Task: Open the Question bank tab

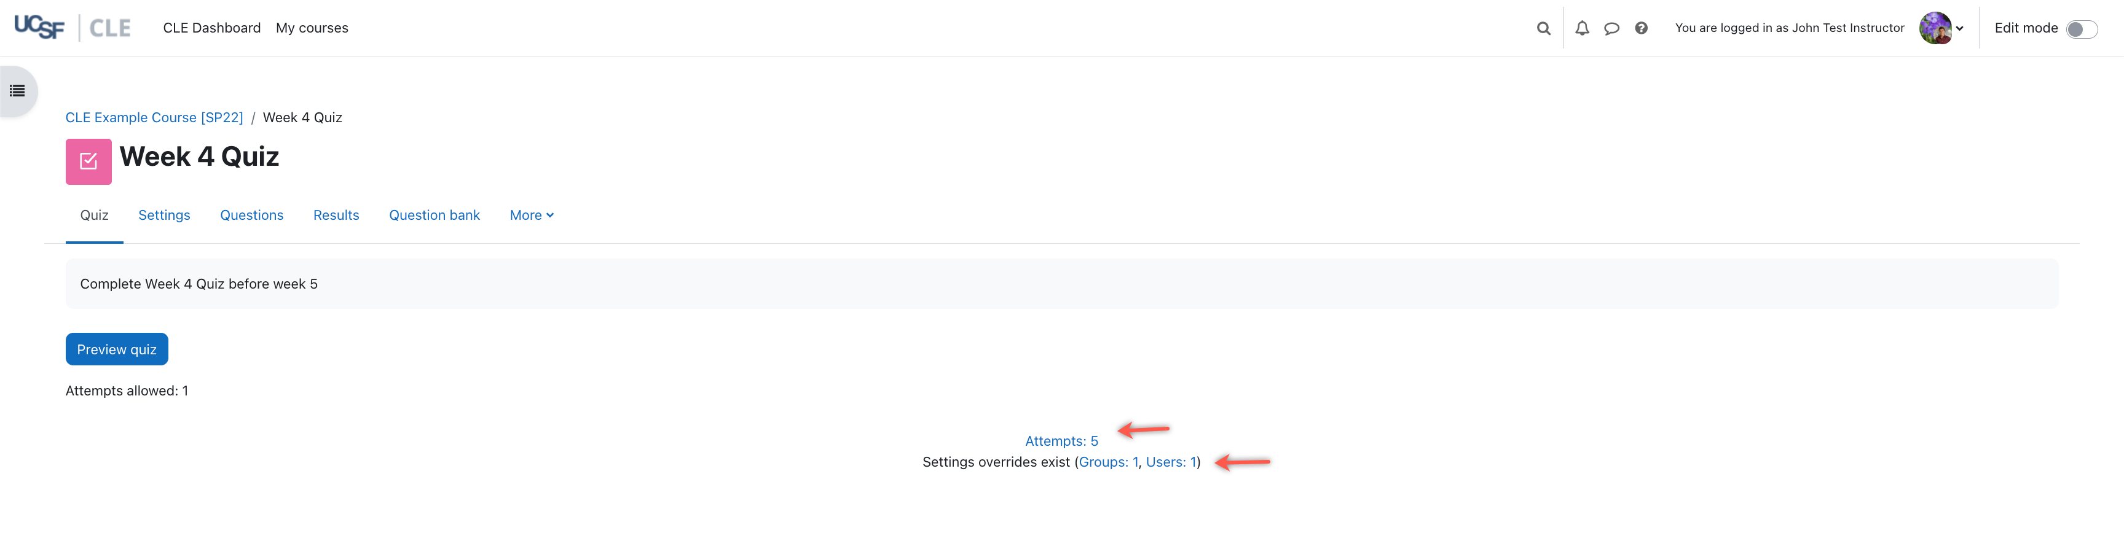Action: (x=434, y=216)
